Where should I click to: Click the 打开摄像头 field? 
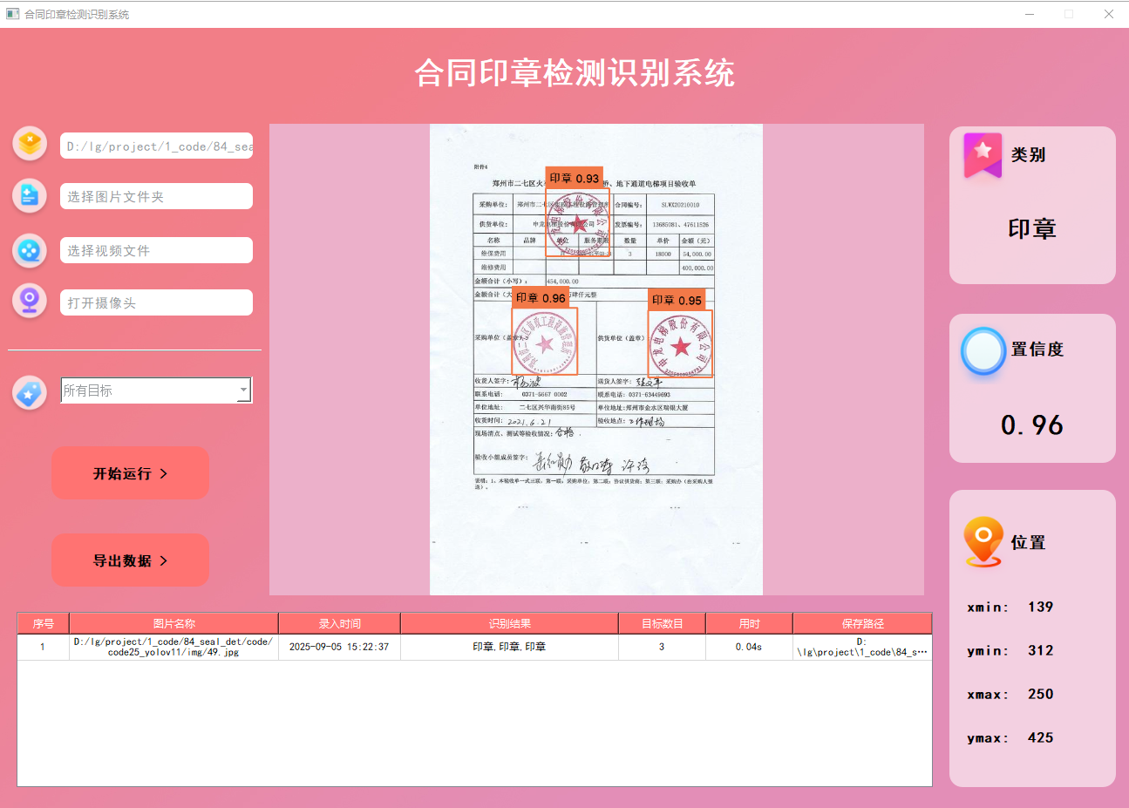click(x=157, y=302)
